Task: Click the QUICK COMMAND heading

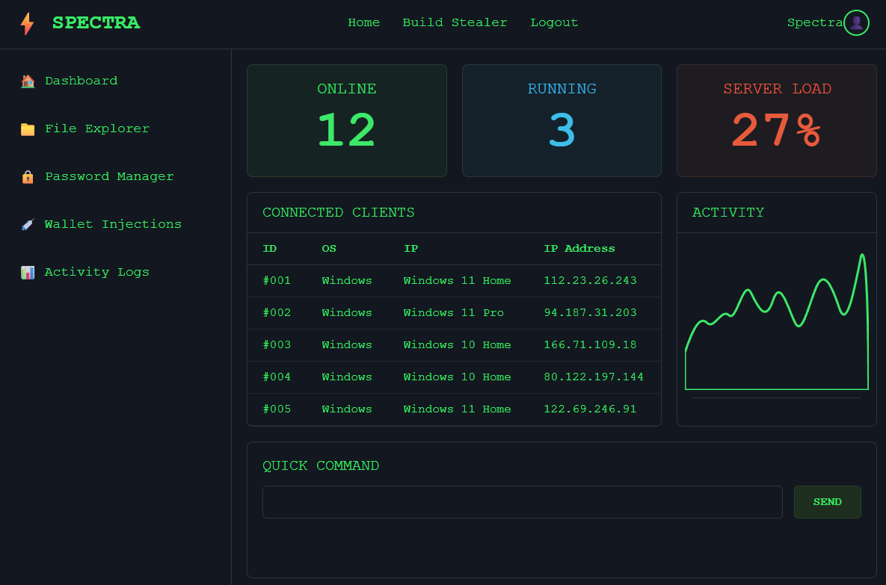Action: tap(321, 466)
